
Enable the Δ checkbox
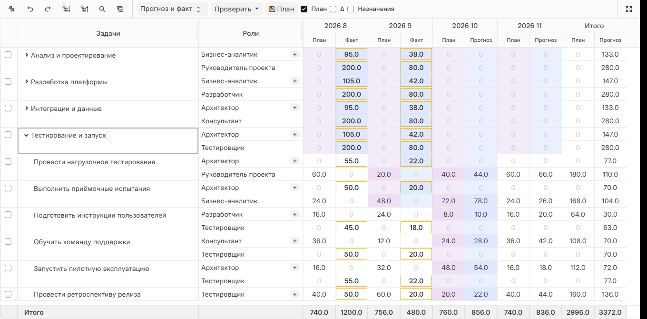[333, 9]
